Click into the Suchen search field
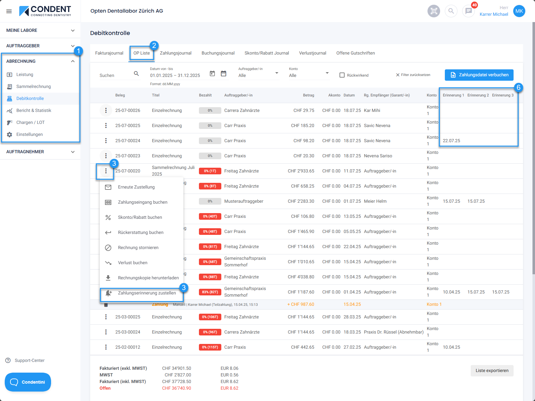535x401 pixels. coord(115,75)
